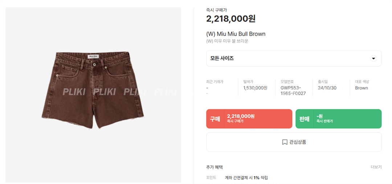
Task: Select the product title Miu Miu Bull Brown
Action: (236, 34)
